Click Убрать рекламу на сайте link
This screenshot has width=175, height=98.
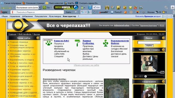[86, 65]
